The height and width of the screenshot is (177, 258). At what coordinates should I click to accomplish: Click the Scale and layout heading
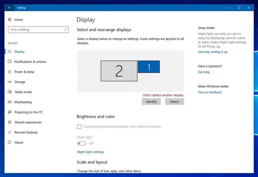(92, 162)
